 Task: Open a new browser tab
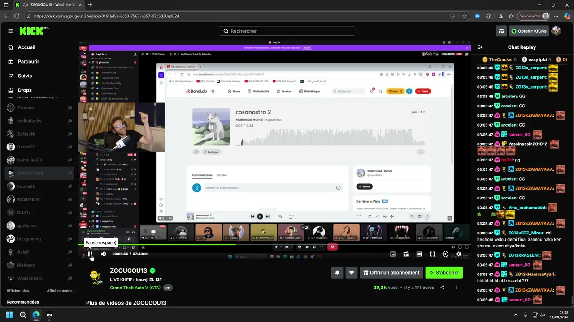[x=90, y=5]
